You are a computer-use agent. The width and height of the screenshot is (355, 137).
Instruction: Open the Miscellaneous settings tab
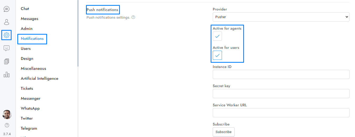pyautogui.click(x=33, y=68)
